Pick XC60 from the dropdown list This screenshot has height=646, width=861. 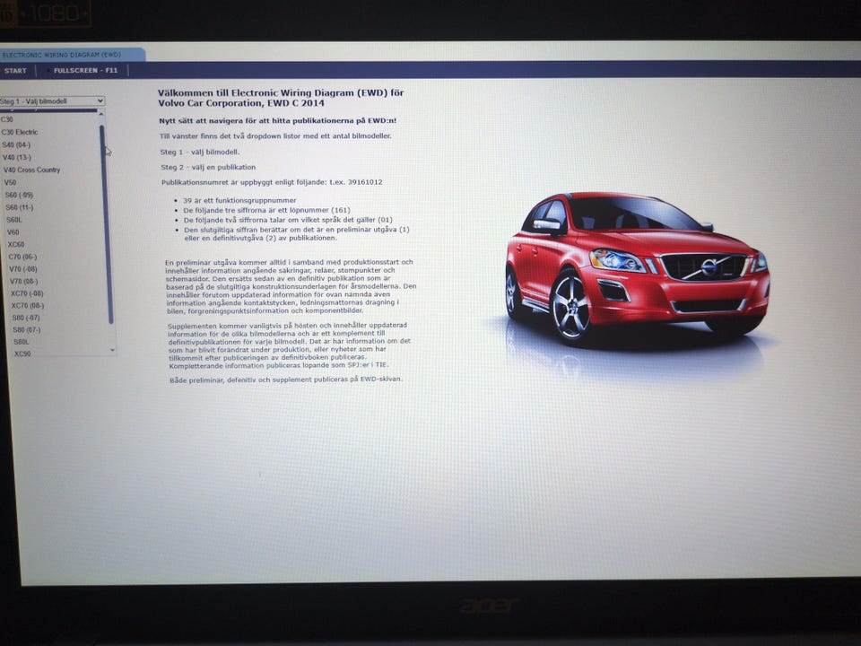click(16, 244)
